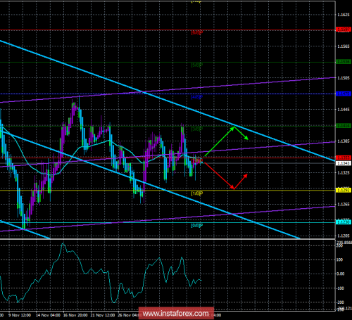Screen dimensions: 352x320
Task: Click the 9 Nov 12:00 time label
Action: click(20, 315)
